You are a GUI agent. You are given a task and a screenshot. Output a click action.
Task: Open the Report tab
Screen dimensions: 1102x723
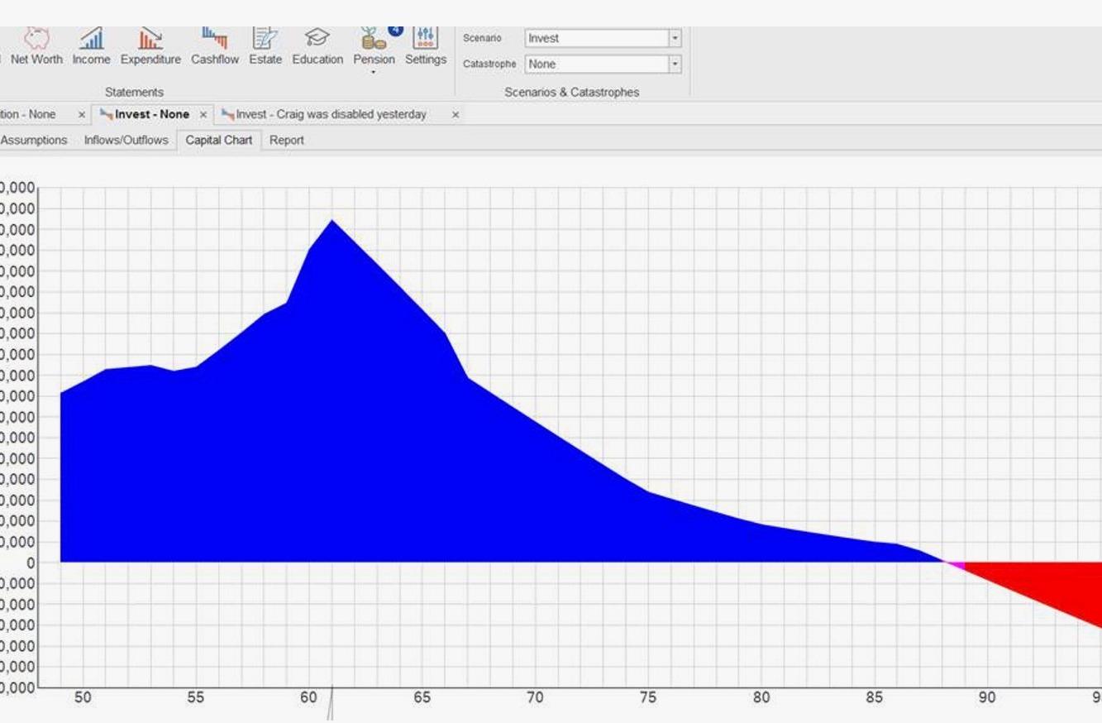(286, 140)
